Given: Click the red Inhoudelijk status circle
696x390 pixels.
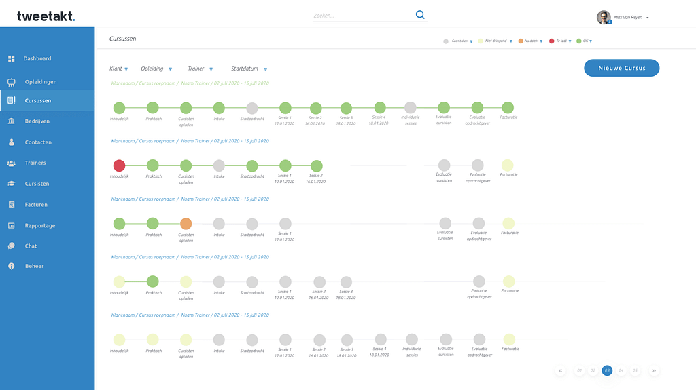Looking at the screenshot, I should tap(119, 165).
